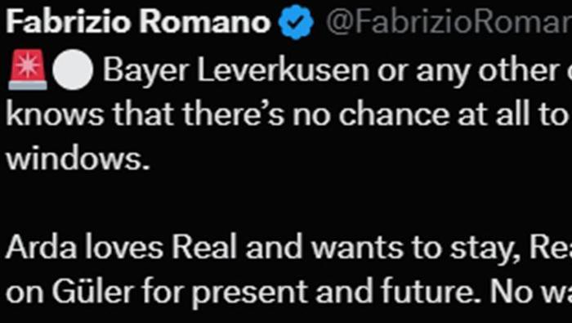Click the word "knows" in tweet text
The image size is (572, 323).
coord(56,115)
